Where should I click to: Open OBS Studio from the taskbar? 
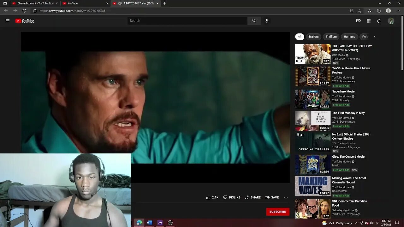pyautogui.click(x=170, y=223)
